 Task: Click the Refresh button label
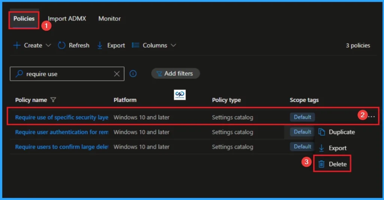(x=79, y=45)
